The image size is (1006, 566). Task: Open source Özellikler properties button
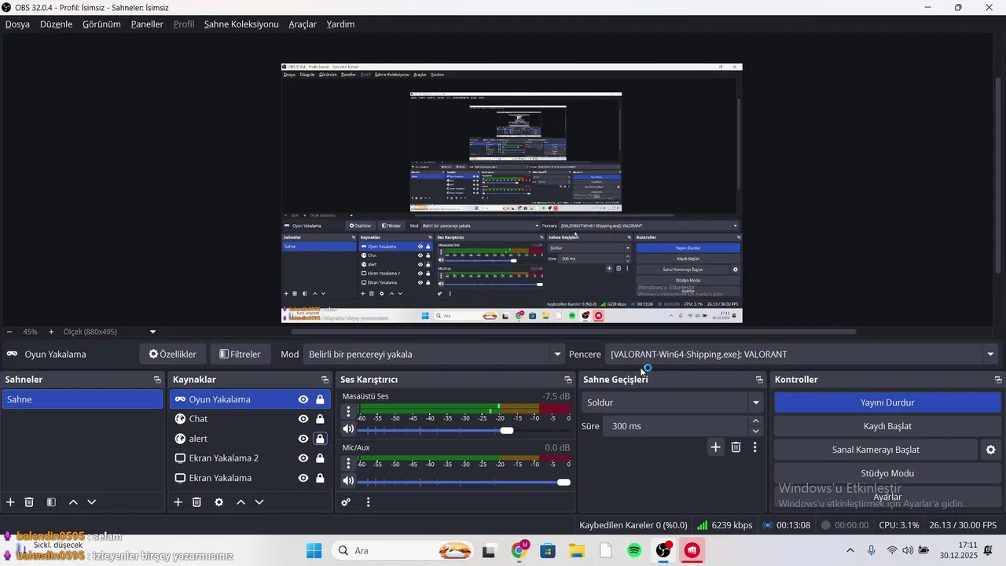[x=172, y=355]
